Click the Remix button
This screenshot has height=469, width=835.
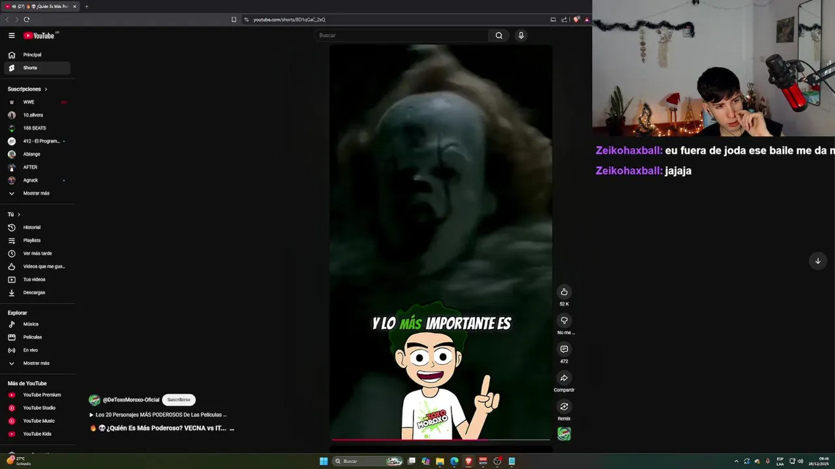[x=564, y=406]
